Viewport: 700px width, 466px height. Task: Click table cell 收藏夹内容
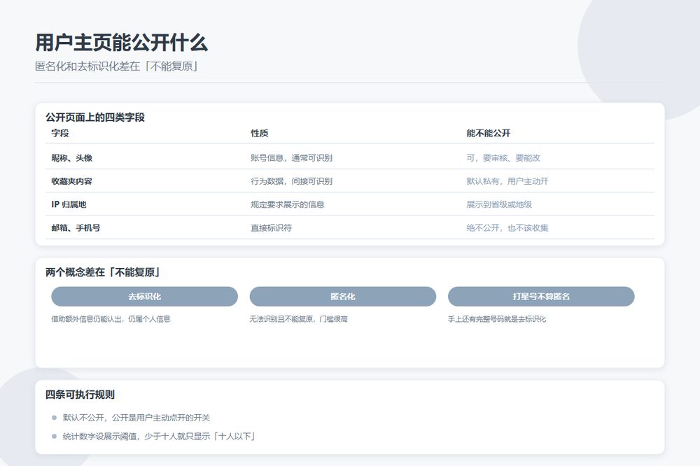point(72,181)
